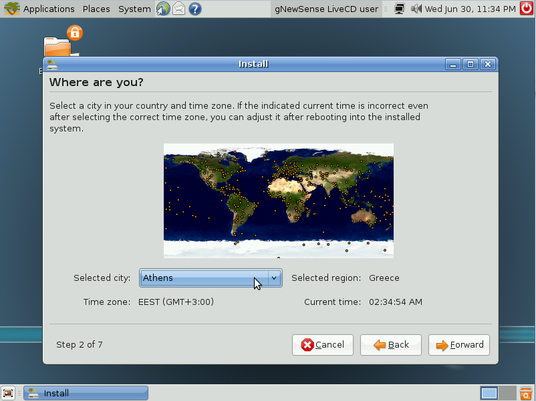Click the red power shutdown icon
The height and width of the screenshot is (401, 536).
tap(527, 9)
